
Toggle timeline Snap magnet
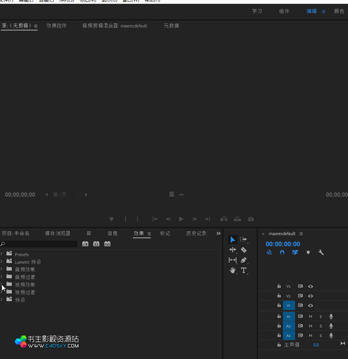[282, 252]
